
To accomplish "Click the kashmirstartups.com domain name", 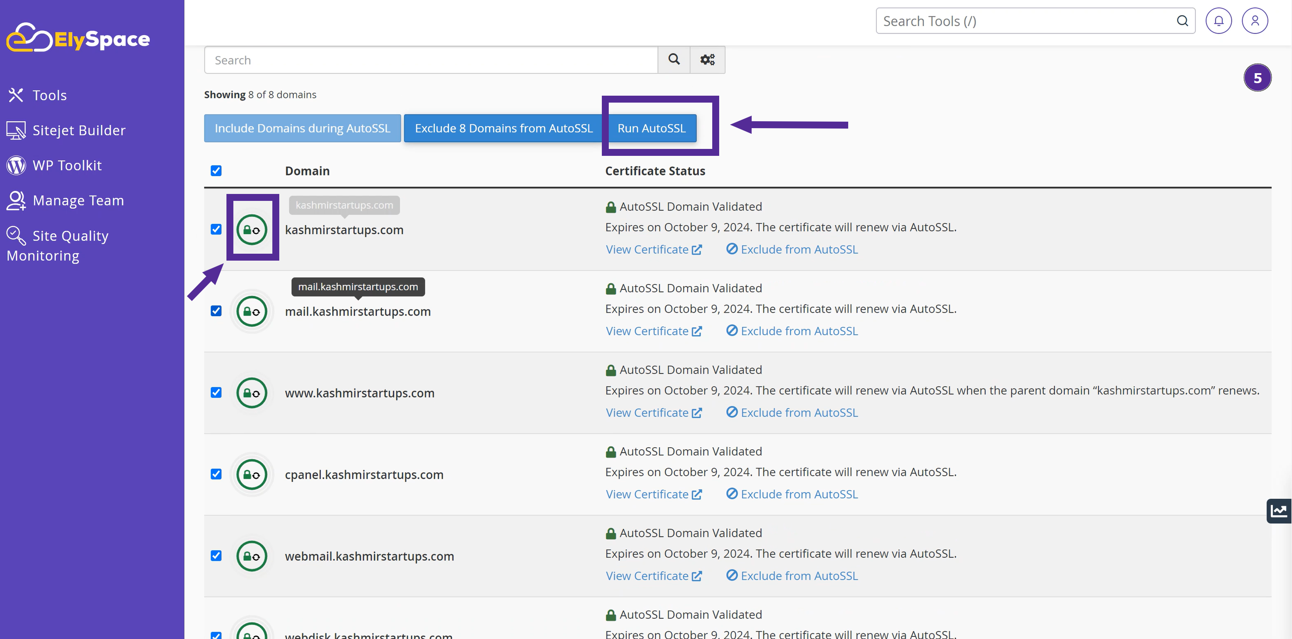I will (344, 230).
